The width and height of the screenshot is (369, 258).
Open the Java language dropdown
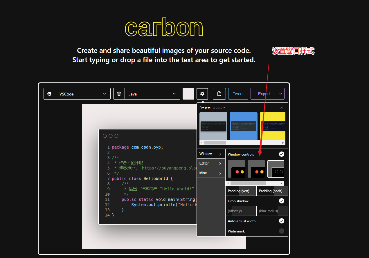pyautogui.click(x=152, y=94)
